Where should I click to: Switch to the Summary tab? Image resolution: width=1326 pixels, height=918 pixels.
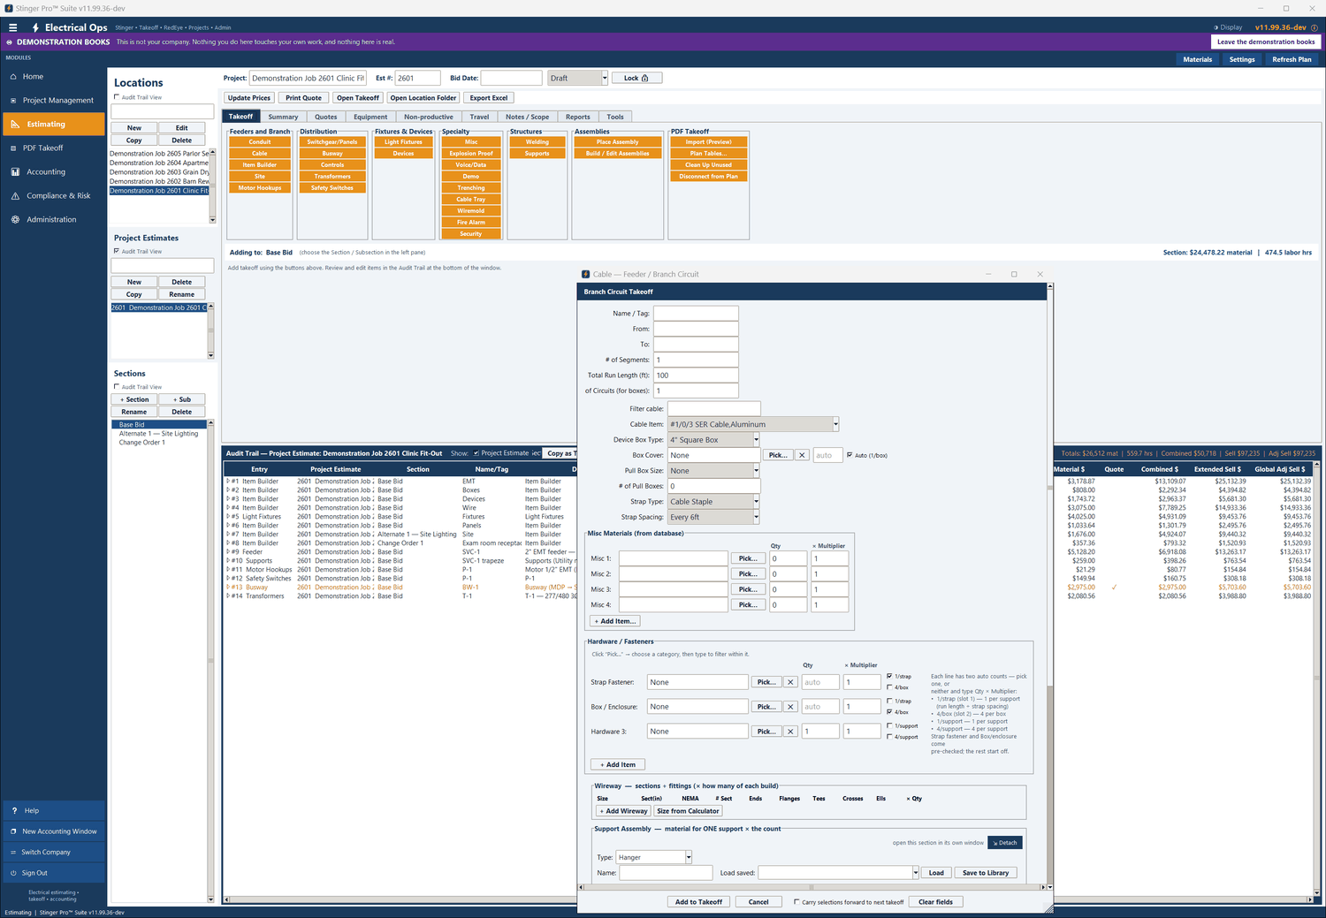(283, 117)
